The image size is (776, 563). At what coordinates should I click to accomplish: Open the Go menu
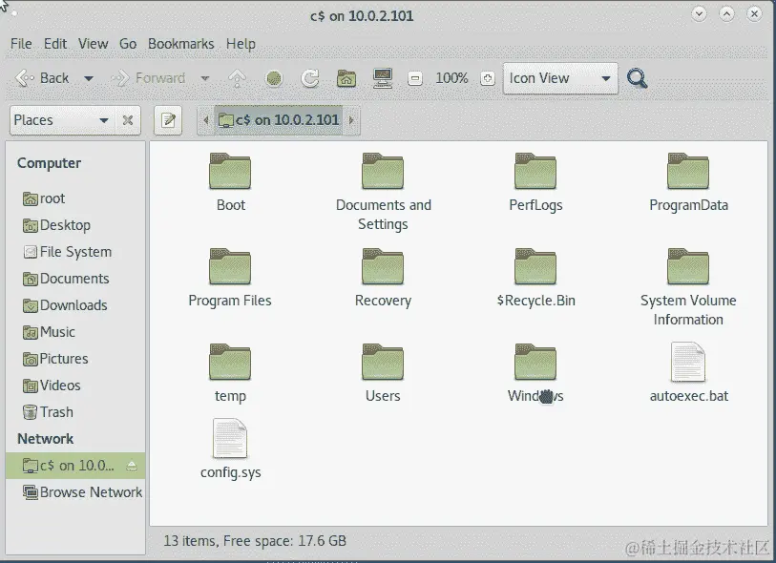pos(128,44)
